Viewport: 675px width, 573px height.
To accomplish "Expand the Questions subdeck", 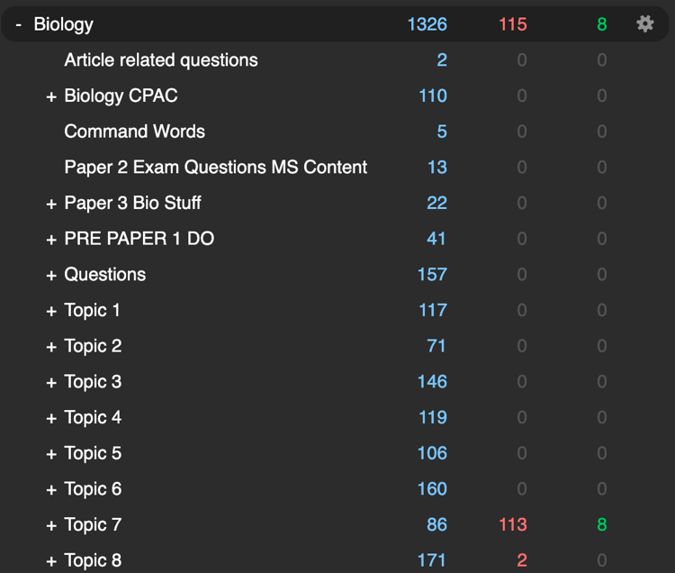I will point(51,276).
